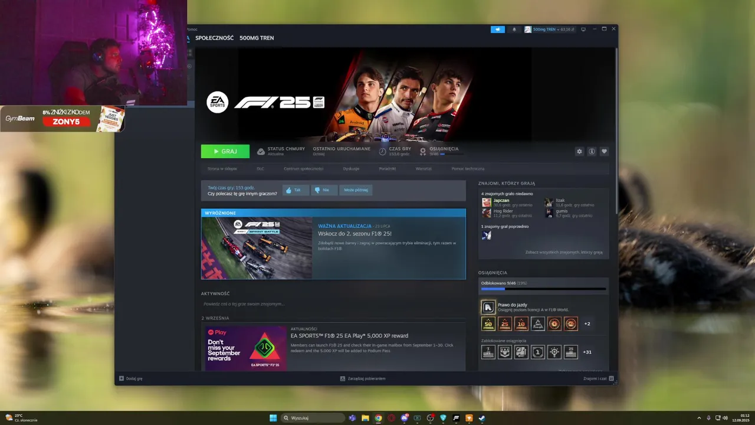
Task: Show the +31 more locked achievements
Action: click(587, 352)
